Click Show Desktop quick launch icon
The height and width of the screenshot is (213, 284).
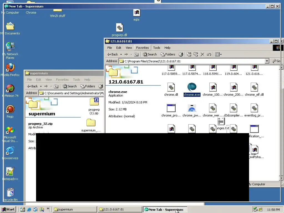[23, 209]
